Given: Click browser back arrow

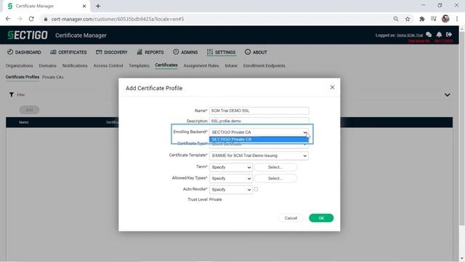Looking at the screenshot, I should 8,19.
